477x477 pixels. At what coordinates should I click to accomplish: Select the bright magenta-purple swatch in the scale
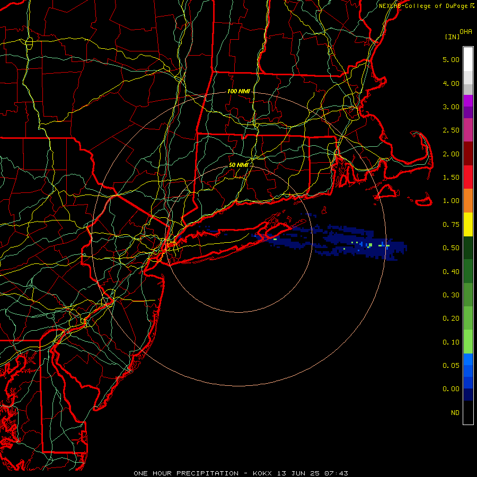(x=468, y=101)
